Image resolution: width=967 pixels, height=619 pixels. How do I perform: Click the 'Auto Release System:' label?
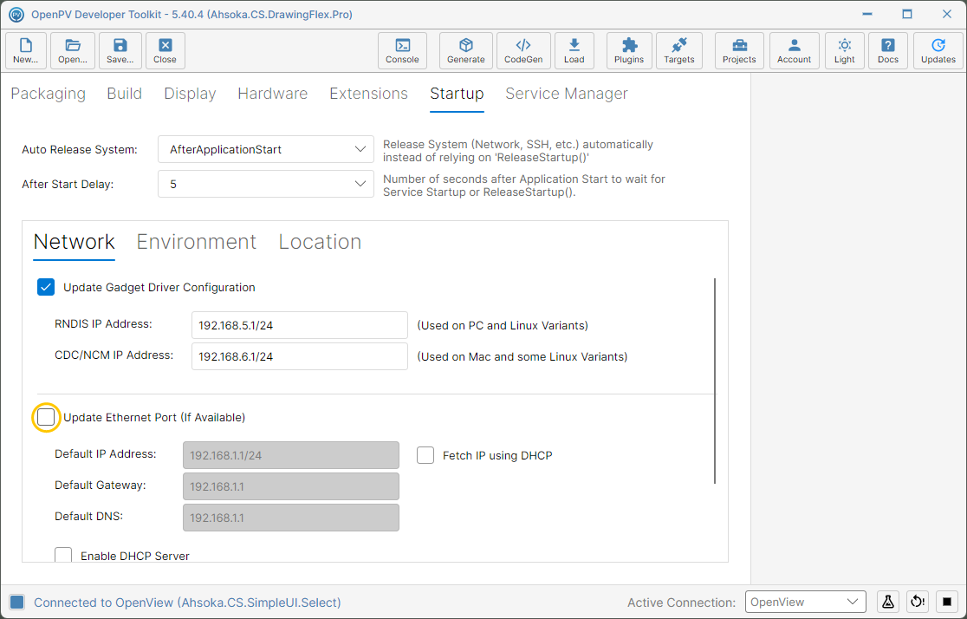[80, 150]
